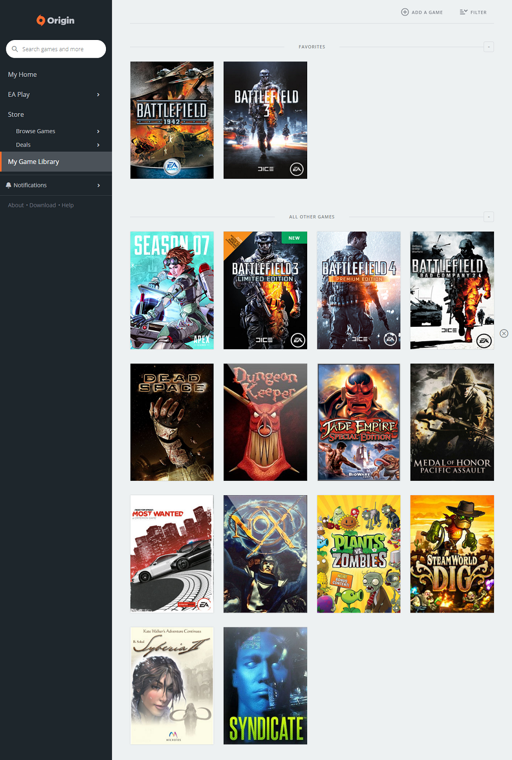Click the About link
512x760 pixels.
16,205
